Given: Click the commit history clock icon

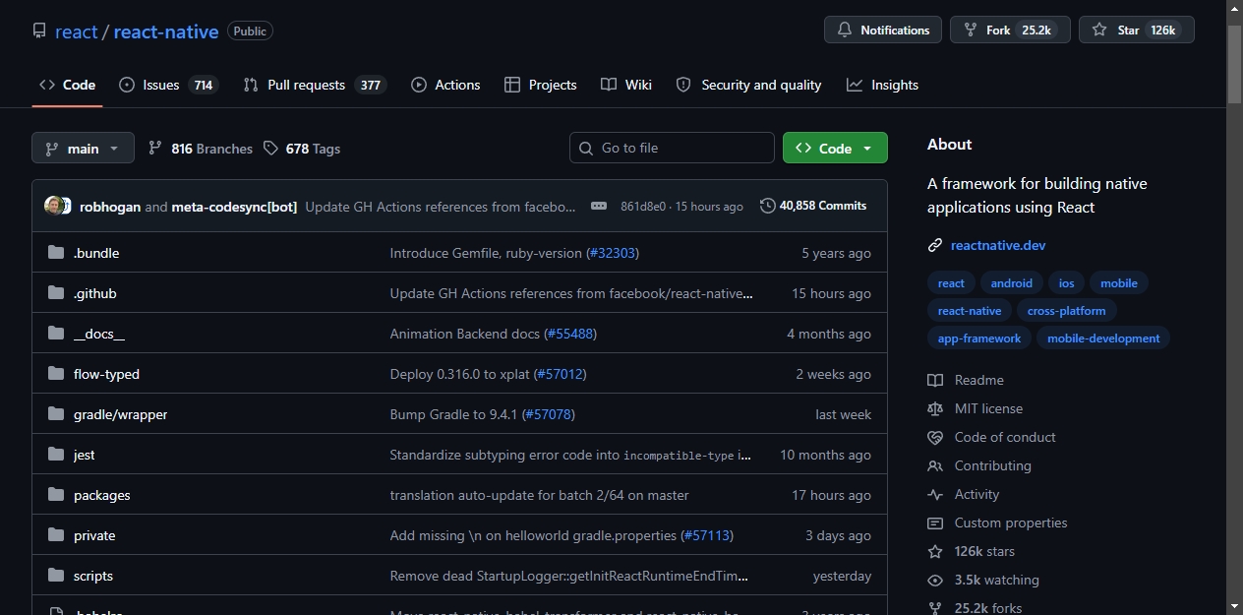Looking at the screenshot, I should 768,206.
